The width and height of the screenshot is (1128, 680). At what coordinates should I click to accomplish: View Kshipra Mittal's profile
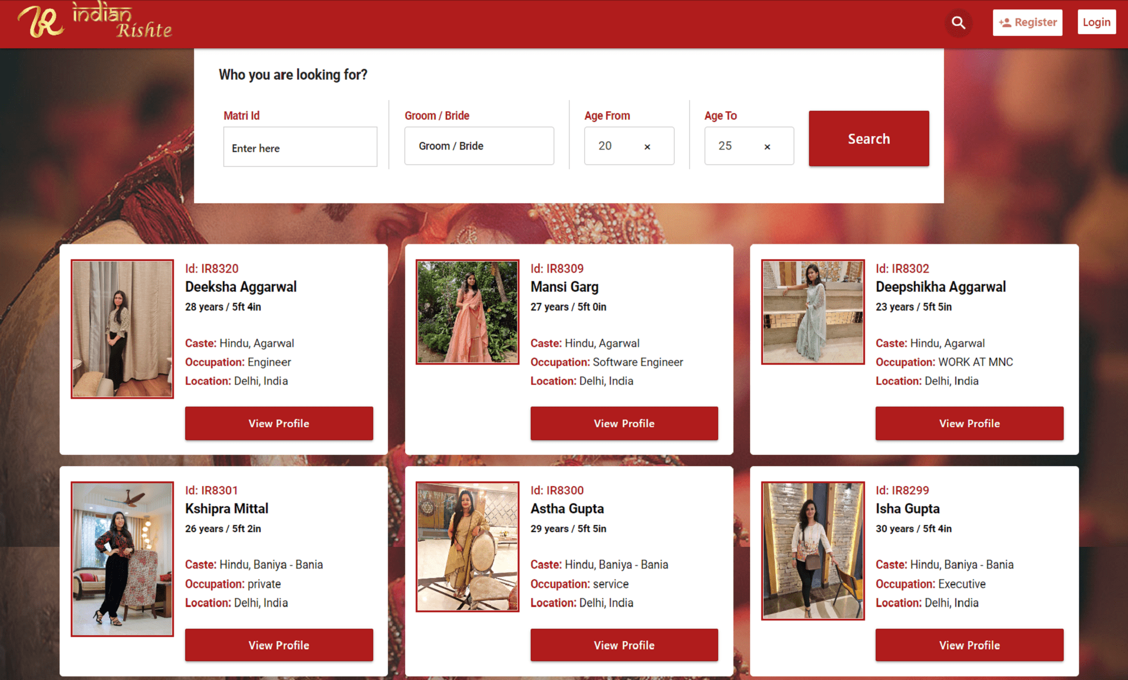click(278, 645)
